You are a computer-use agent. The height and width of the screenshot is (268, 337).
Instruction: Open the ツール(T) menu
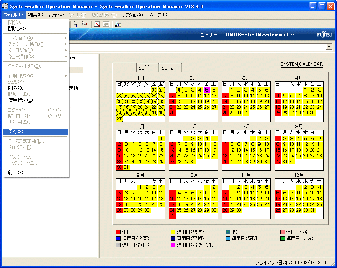(77, 15)
